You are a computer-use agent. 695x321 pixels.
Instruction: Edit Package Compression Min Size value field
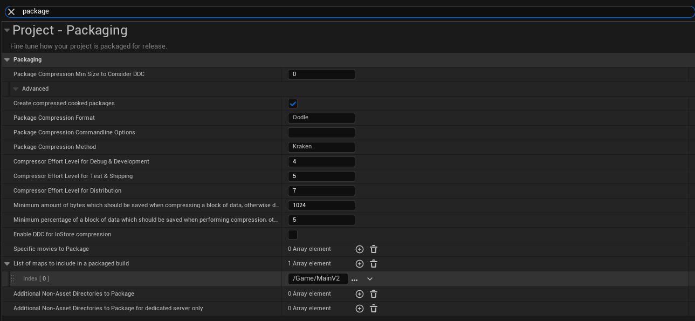[321, 74]
